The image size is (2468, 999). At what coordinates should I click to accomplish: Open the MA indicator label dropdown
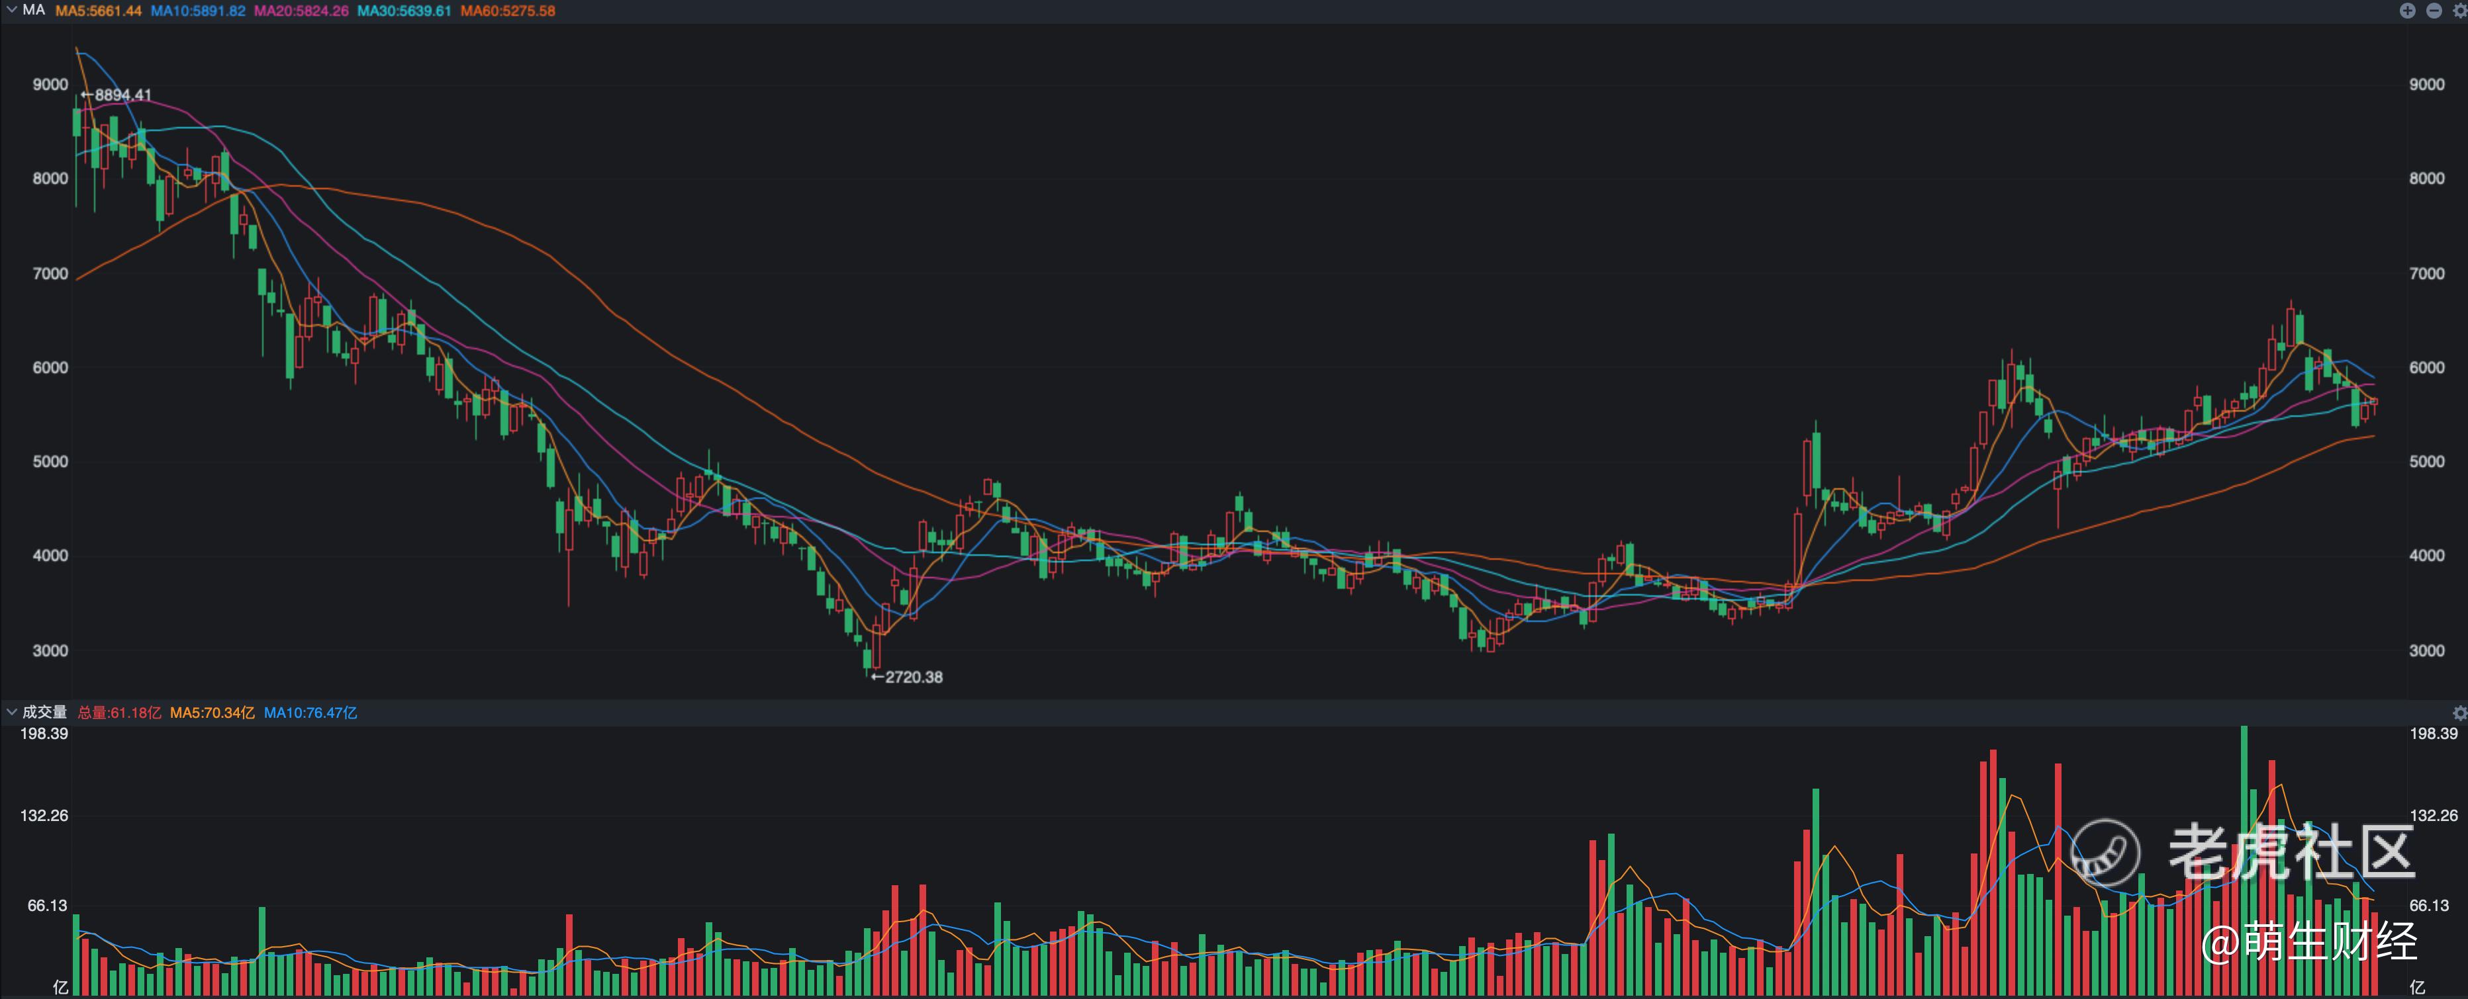click(34, 9)
